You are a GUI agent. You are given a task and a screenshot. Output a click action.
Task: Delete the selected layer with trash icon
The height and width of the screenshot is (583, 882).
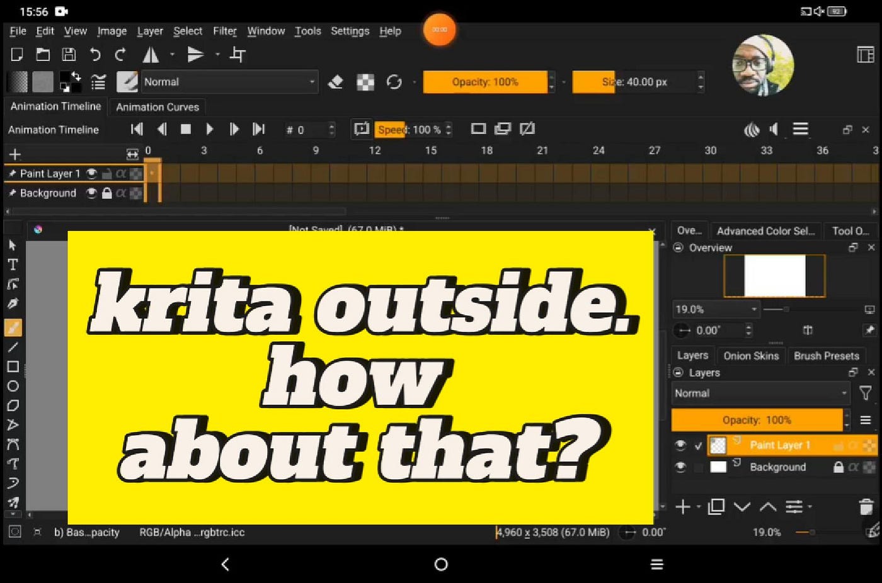[866, 507]
